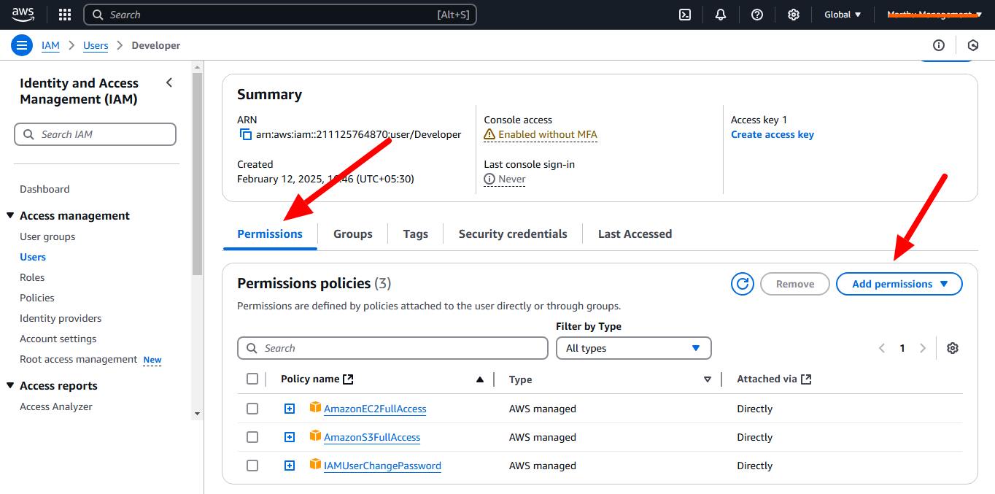Screen dimensions: 995x494
Task: Open the info panel icon
Action: click(x=939, y=45)
